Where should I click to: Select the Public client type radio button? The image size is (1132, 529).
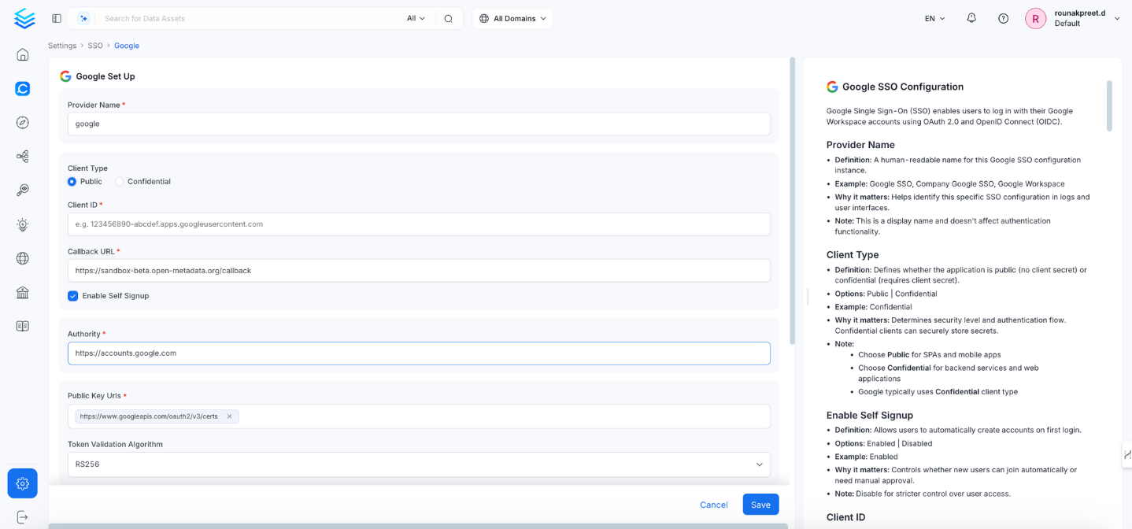pos(71,181)
